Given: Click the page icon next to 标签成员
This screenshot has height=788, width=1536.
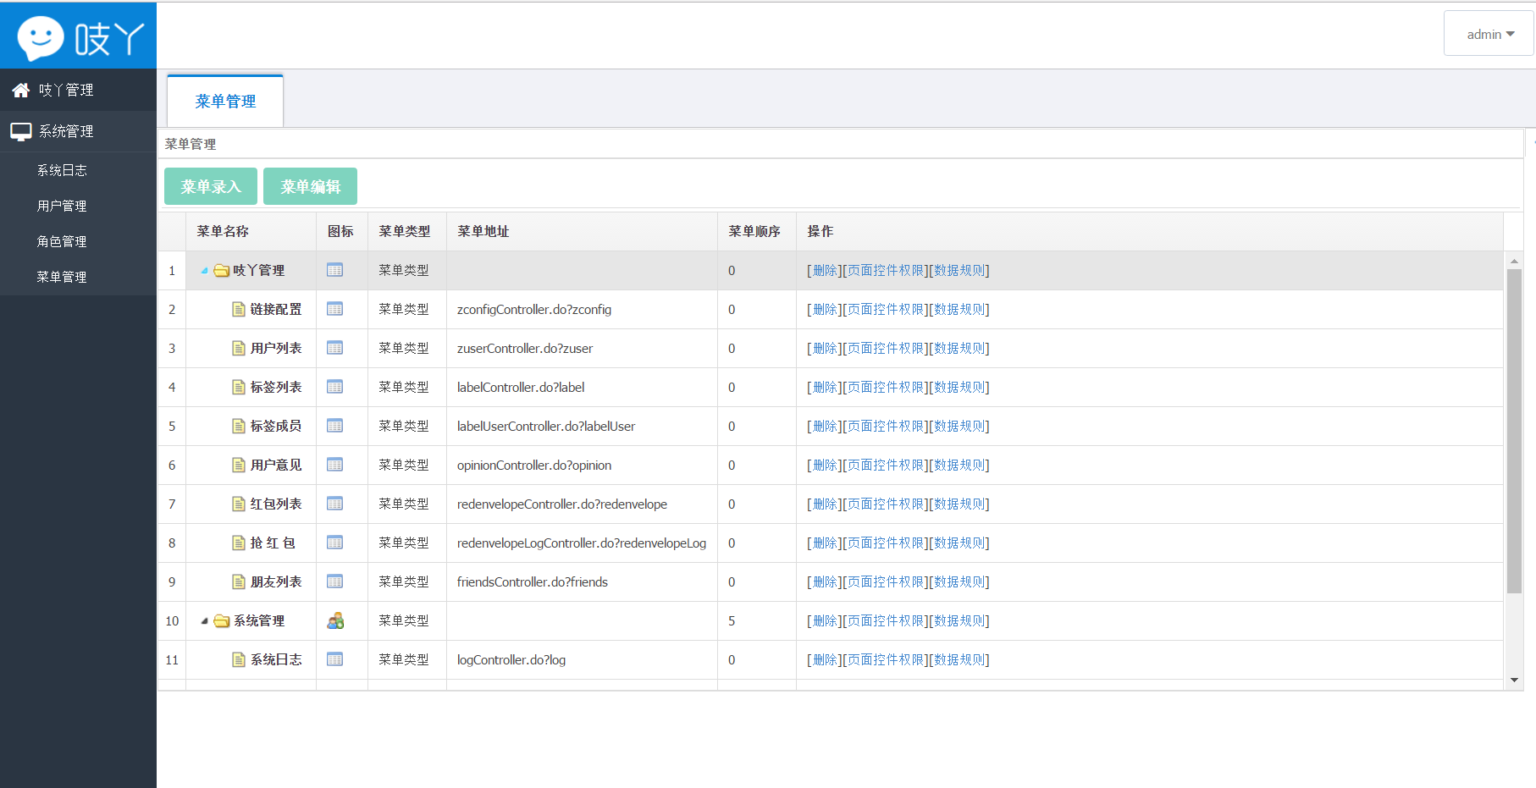Looking at the screenshot, I should [x=239, y=427].
